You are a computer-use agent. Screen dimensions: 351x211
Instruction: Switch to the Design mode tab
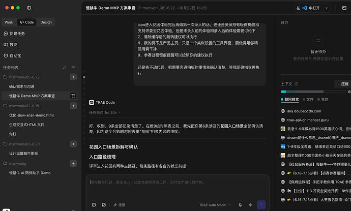point(46,22)
